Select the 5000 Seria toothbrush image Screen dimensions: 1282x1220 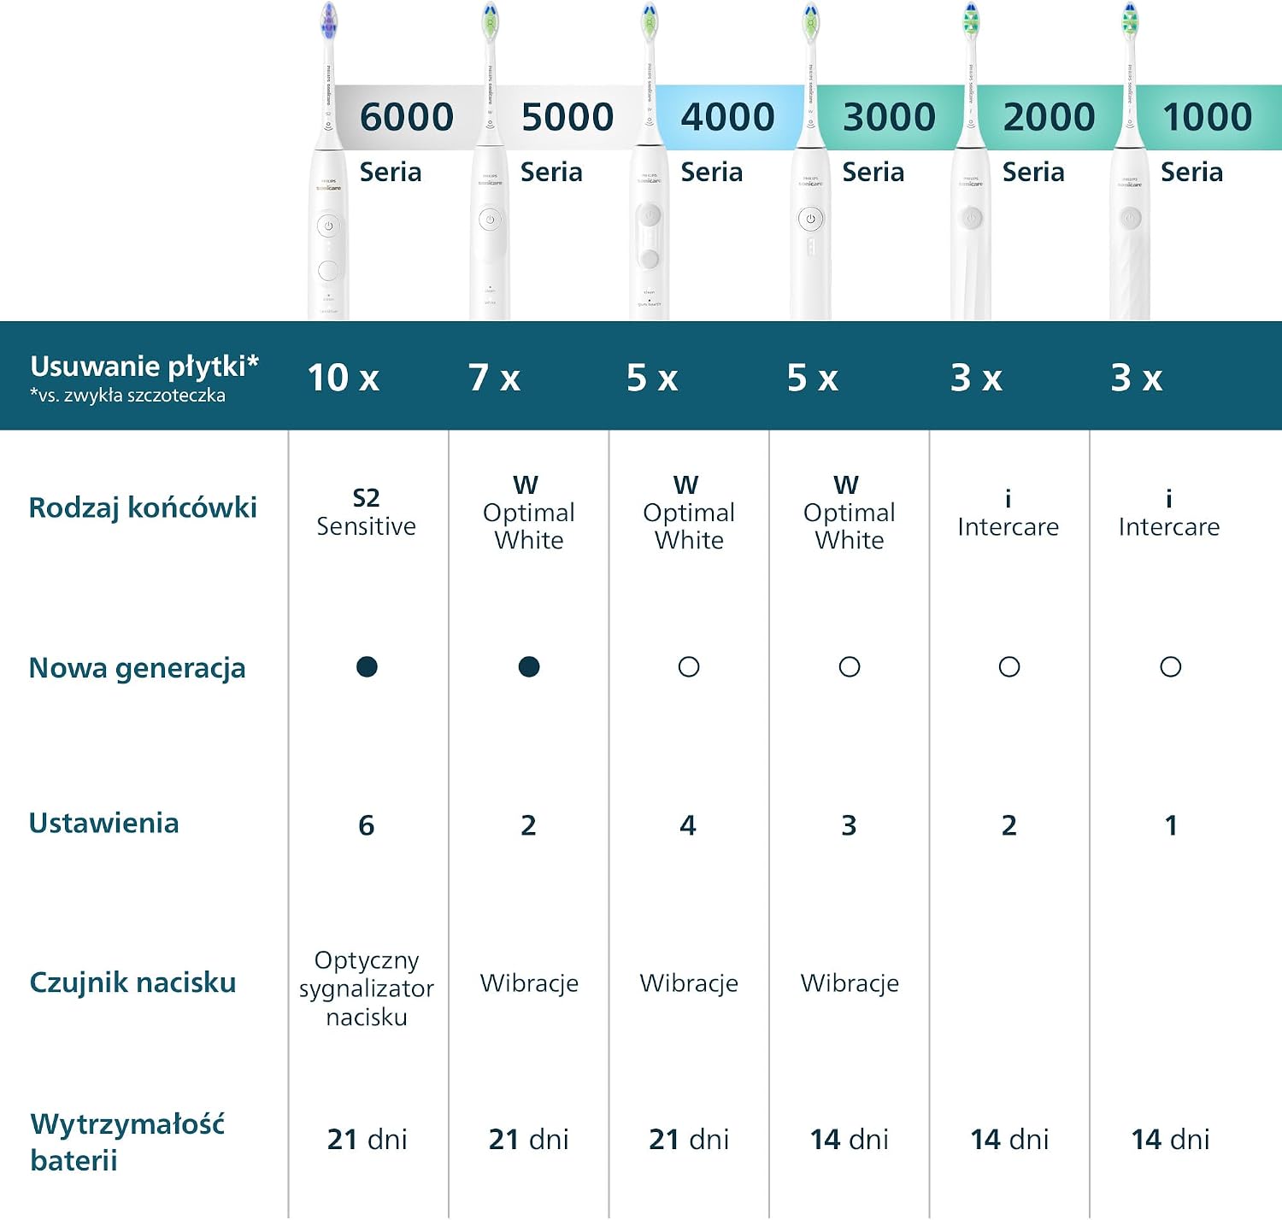pyautogui.click(x=490, y=161)
